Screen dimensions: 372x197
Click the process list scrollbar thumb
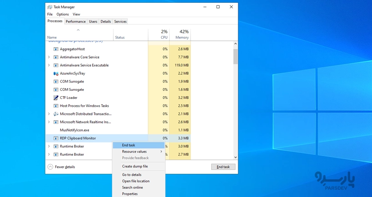tap(236, 56)
